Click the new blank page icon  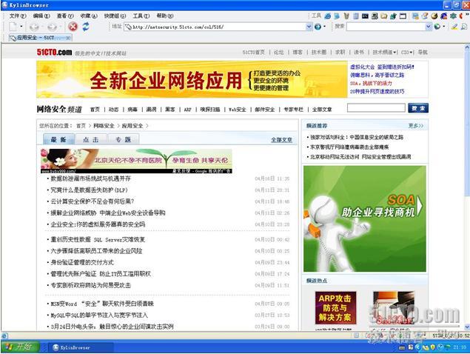click(13, 27)
